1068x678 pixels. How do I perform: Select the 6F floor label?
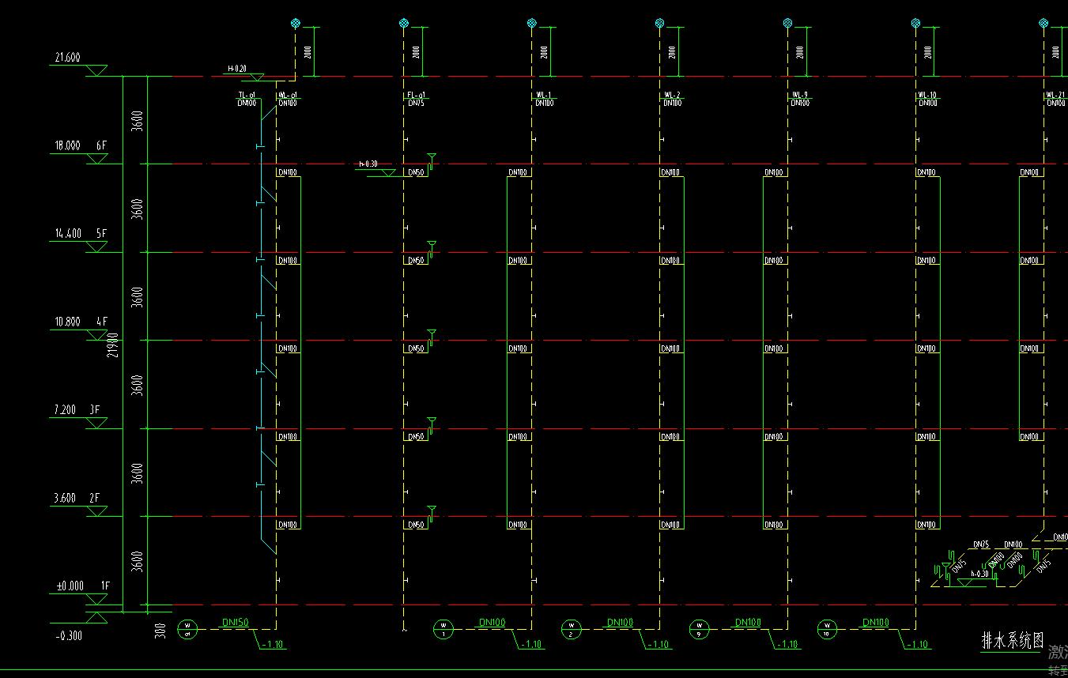click(101, 145)
